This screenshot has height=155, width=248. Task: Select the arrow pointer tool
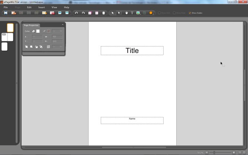pyautogui.click(x=113, y=13)
